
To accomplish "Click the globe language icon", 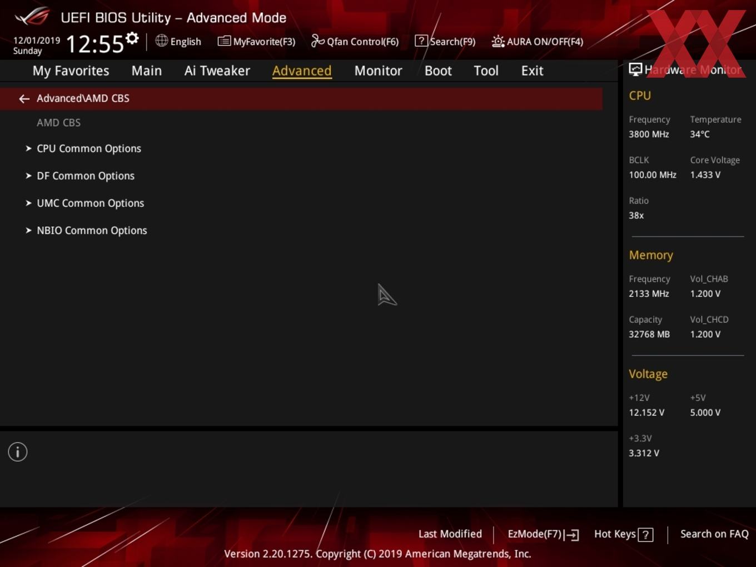I will (x=161, y=41).
